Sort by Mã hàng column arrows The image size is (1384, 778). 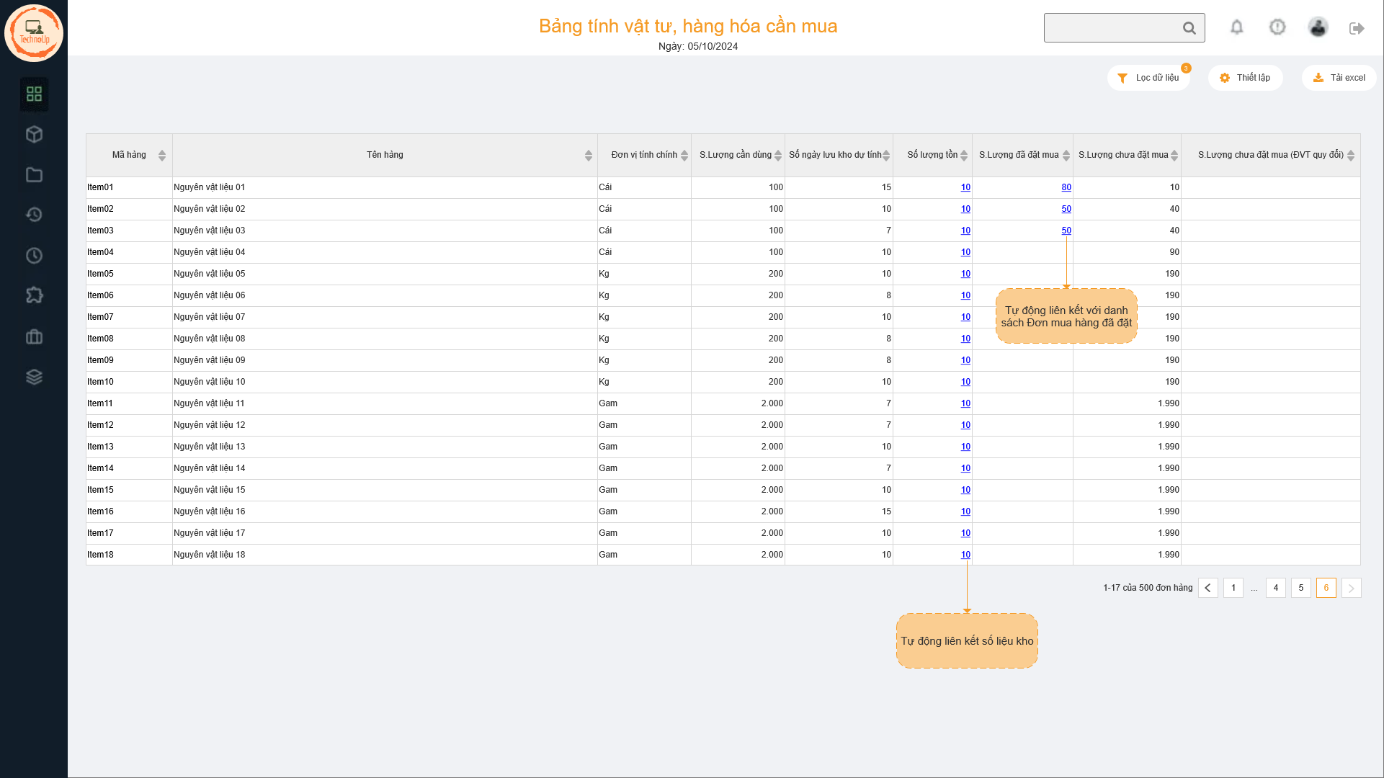click(162, 155)
